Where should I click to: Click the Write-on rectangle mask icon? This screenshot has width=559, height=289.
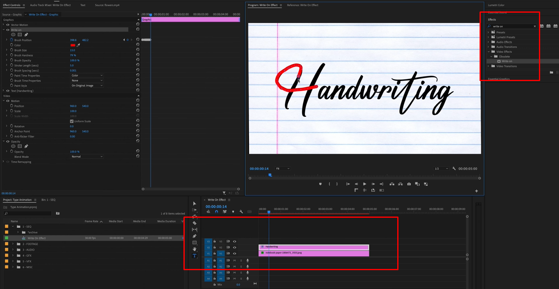[20, 35]
